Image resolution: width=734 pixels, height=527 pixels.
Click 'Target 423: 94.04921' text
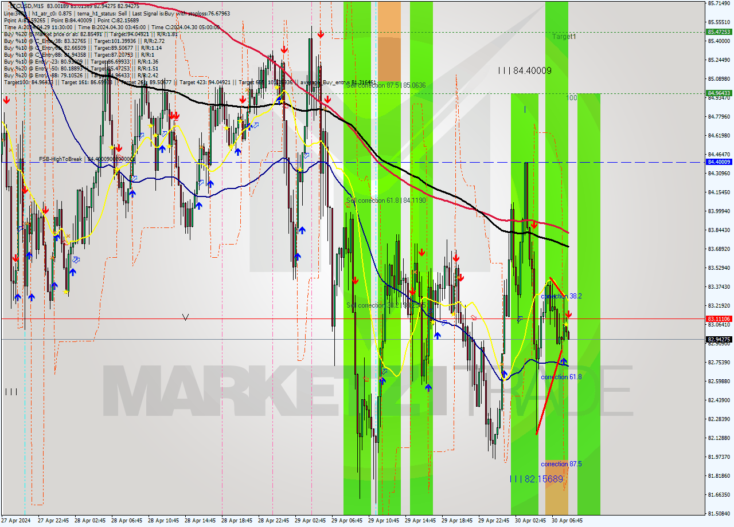(x=204, y=82)
